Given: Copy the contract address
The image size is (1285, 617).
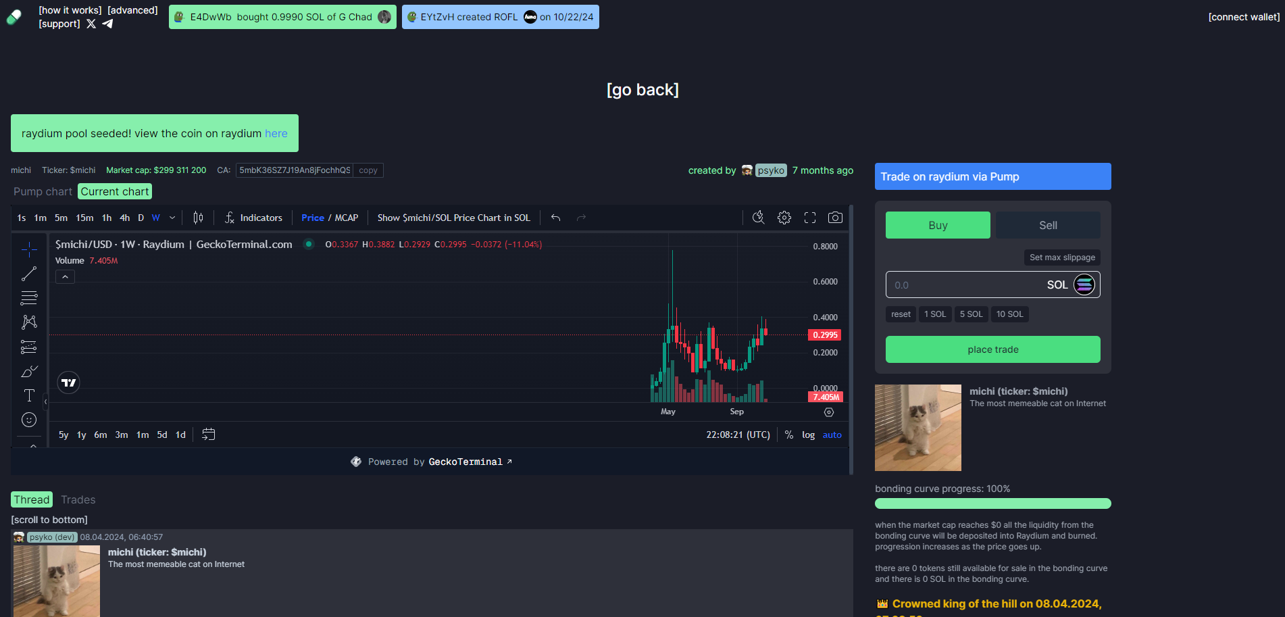Looking at the screenshot, I should (x=368, y=170).
